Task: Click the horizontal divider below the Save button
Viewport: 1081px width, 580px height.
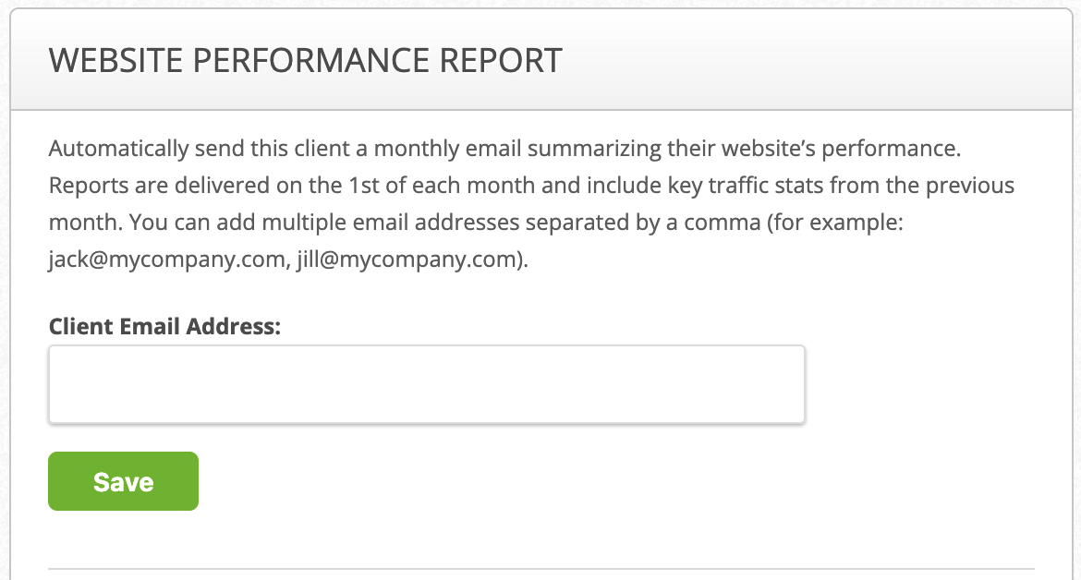Action: 540,570
